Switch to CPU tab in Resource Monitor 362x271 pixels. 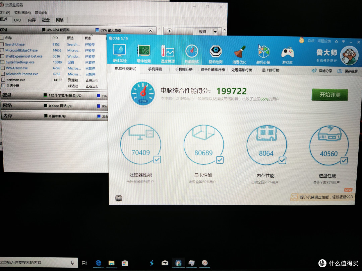[x=17, y=20]
